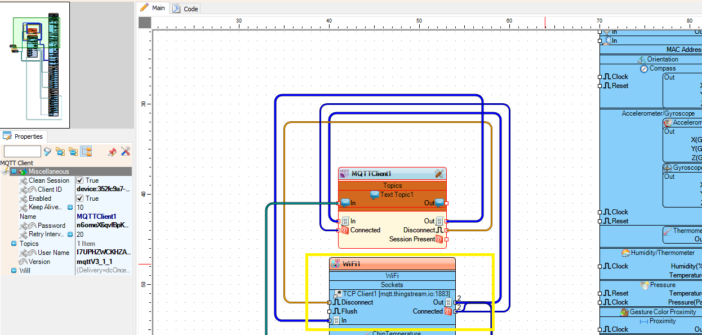Click the Sockets row in WiFi1

point(392,285)
